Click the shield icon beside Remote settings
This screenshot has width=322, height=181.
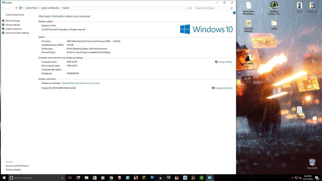coord(3,25)
